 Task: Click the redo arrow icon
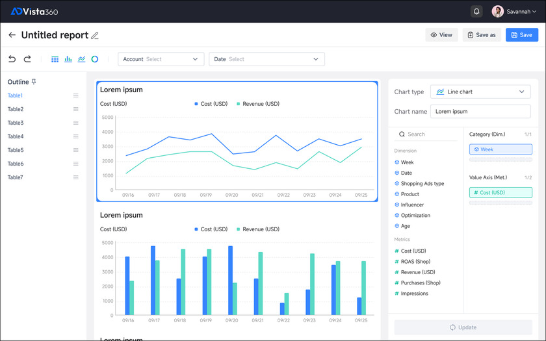27,59
